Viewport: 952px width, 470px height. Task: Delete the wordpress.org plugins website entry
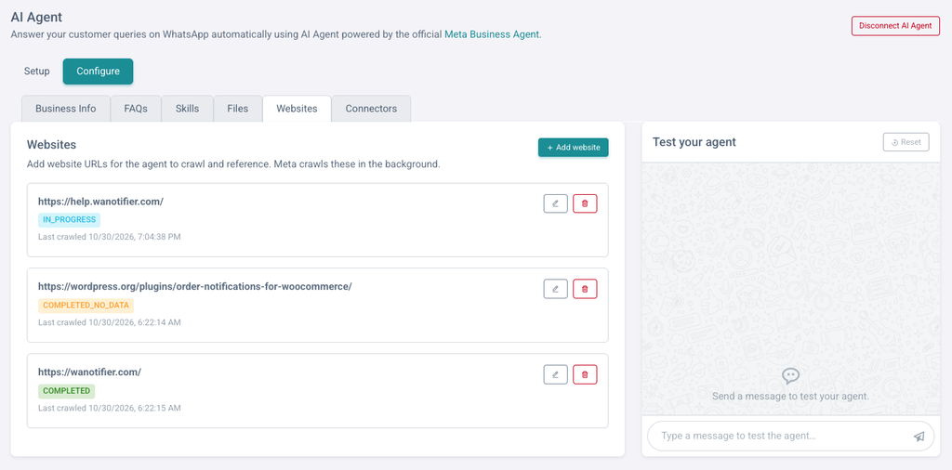(x=585, y=289)
